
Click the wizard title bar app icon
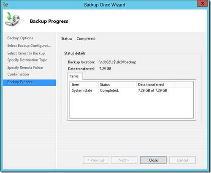[x=6, y=5]
